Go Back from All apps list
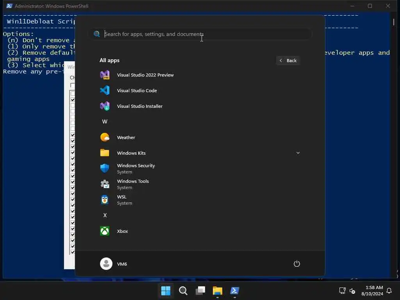 click(288, 61)
